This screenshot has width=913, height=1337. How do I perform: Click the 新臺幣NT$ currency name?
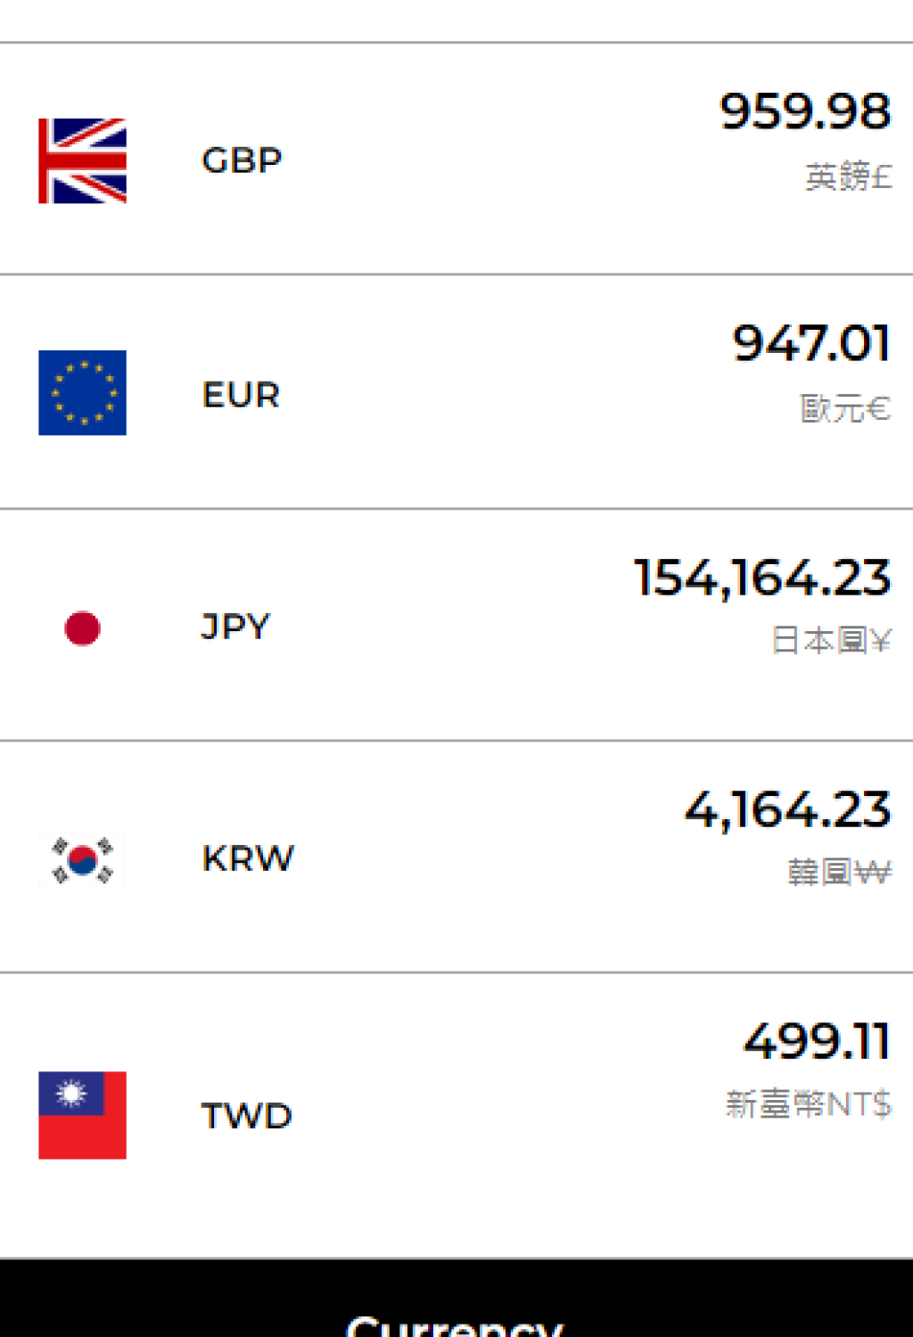click(809, 1104)
